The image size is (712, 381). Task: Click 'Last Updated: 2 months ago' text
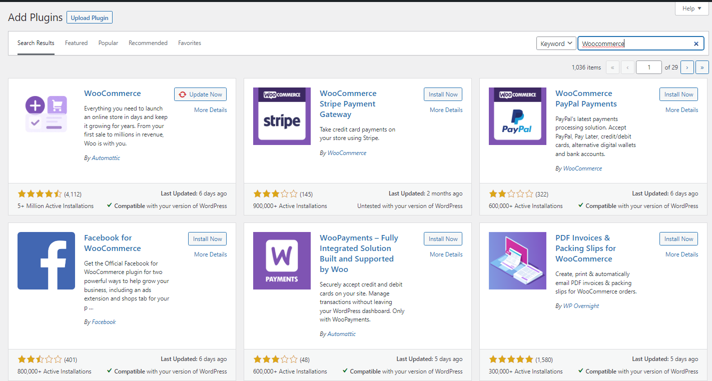(x=426, y=193)
